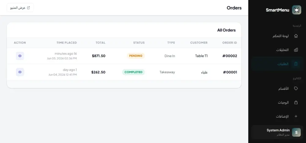This screenshot has height=143, width=306.
Task: Click the System Admin avatar
Action: click(296, 132)
